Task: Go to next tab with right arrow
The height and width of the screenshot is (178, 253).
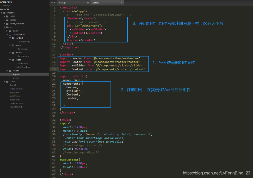Action: tap(55, 3)
